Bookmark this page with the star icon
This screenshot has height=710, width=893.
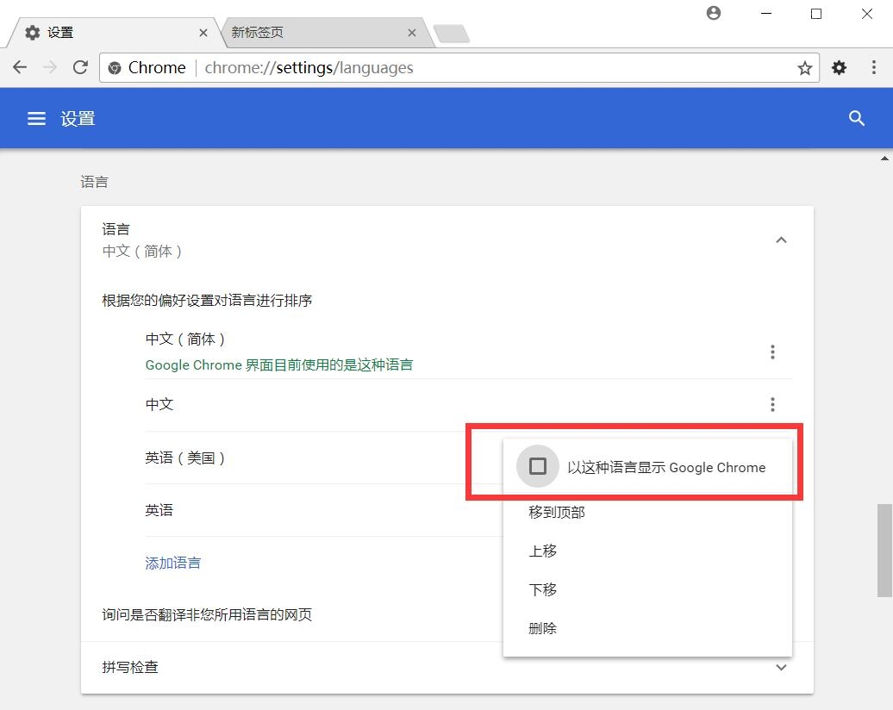point(804,68)
